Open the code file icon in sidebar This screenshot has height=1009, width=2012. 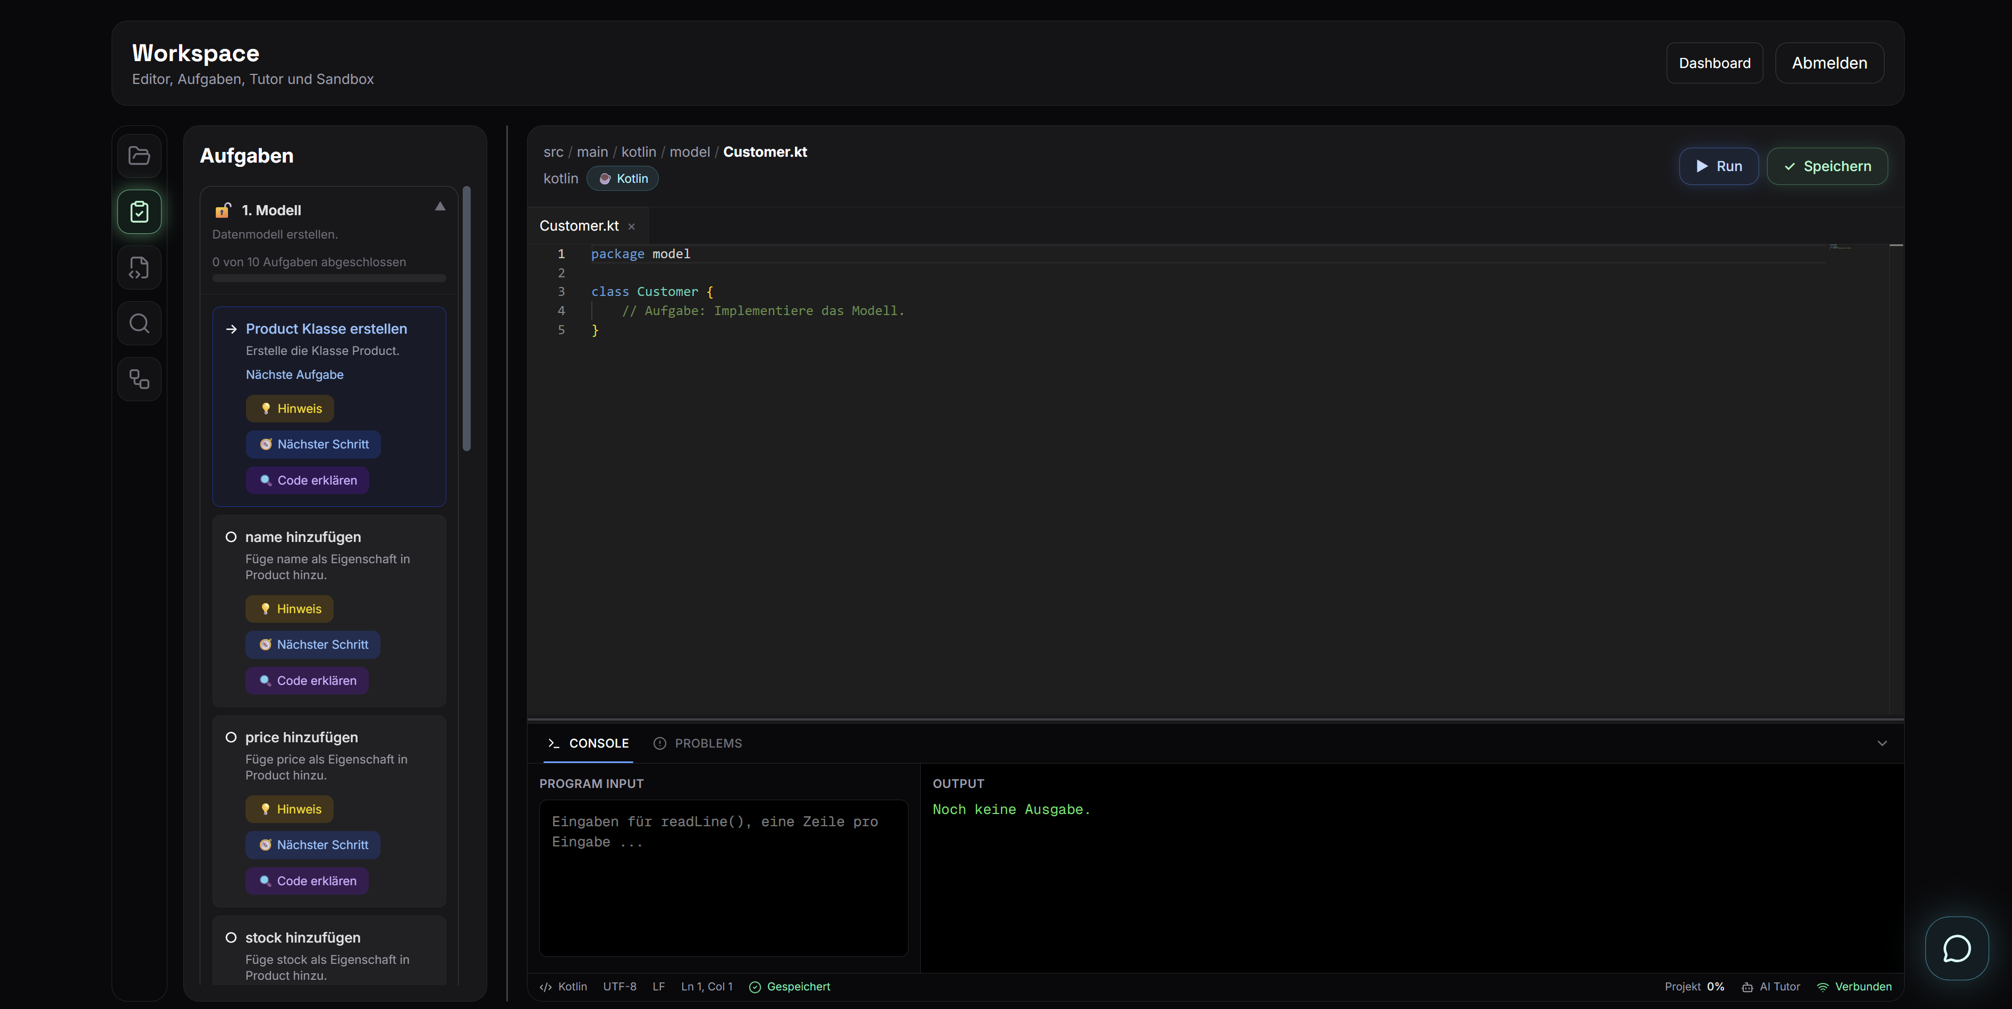(139, 268)
